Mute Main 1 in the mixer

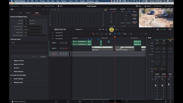[x=170, y=77]
